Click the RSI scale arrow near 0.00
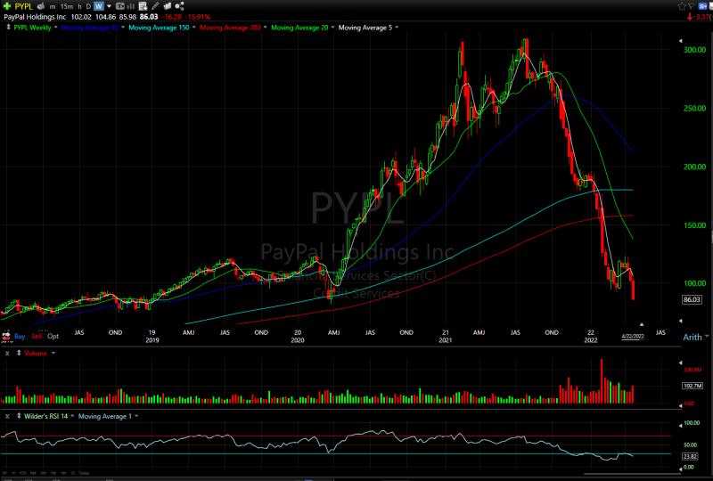 point(681,469)
